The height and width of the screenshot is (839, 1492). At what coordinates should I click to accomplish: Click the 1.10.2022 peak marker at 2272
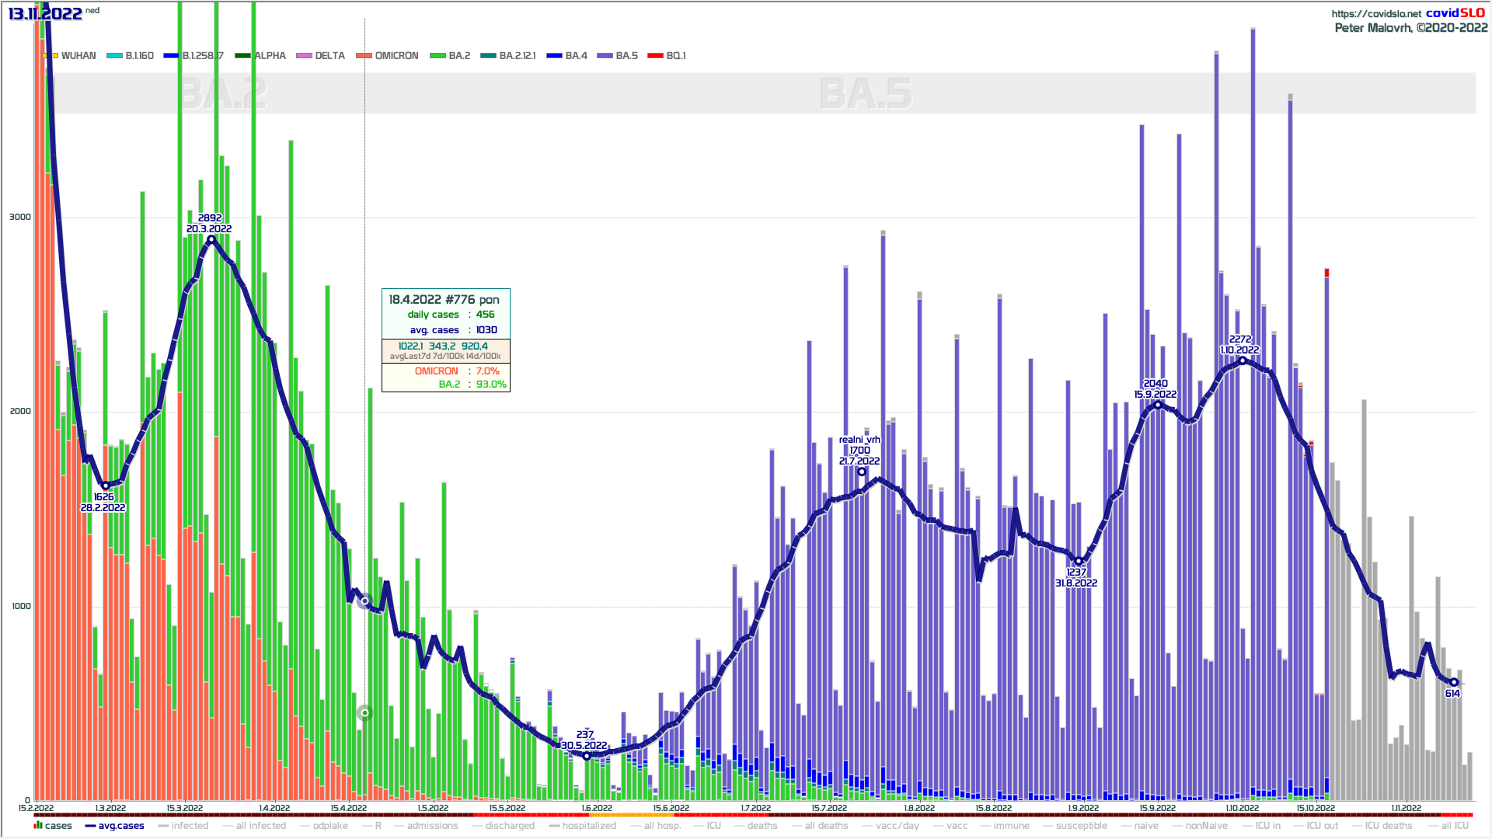[1242, 360]
